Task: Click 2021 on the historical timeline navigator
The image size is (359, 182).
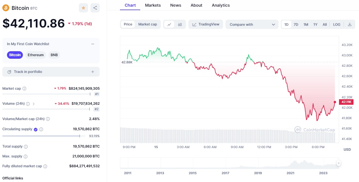Action: pos(290,173)
